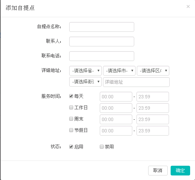This screenshot has height=180, width=195.
Task: Enable the 工作日 checkbox
Action: click(71, 108)
